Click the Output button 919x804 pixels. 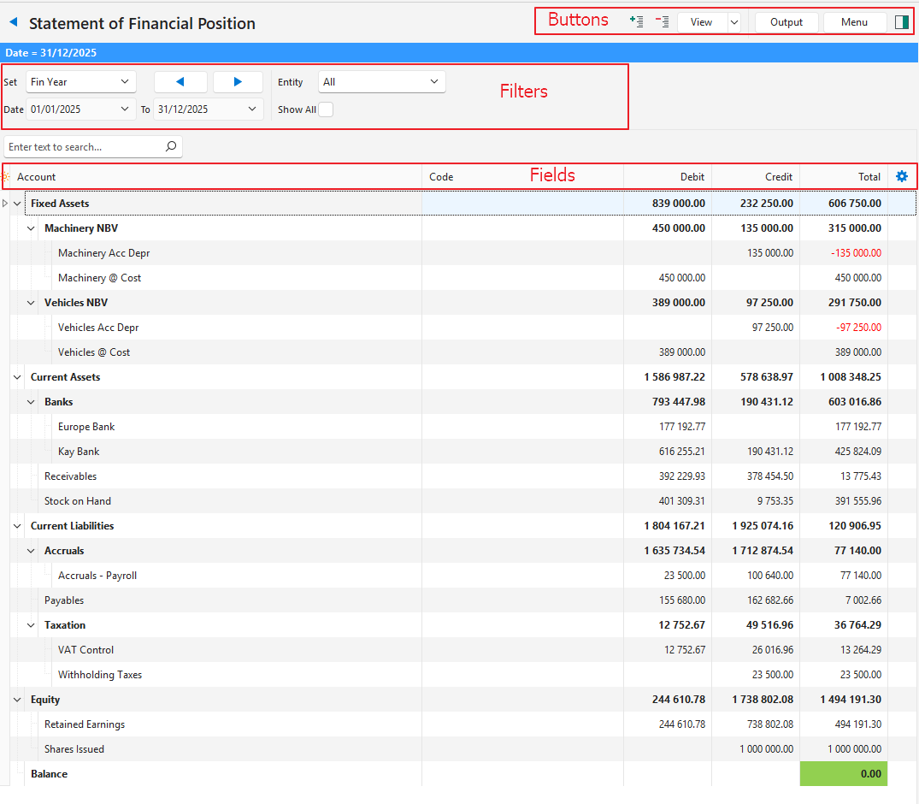point(786,22)
